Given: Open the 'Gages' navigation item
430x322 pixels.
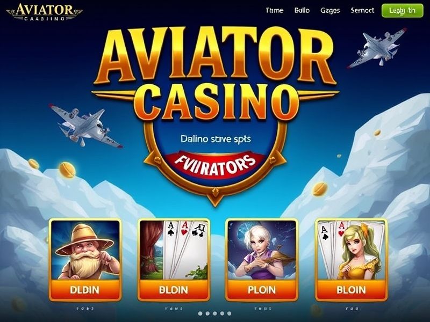Looking at the screenshot, I should tap(330, 11).
